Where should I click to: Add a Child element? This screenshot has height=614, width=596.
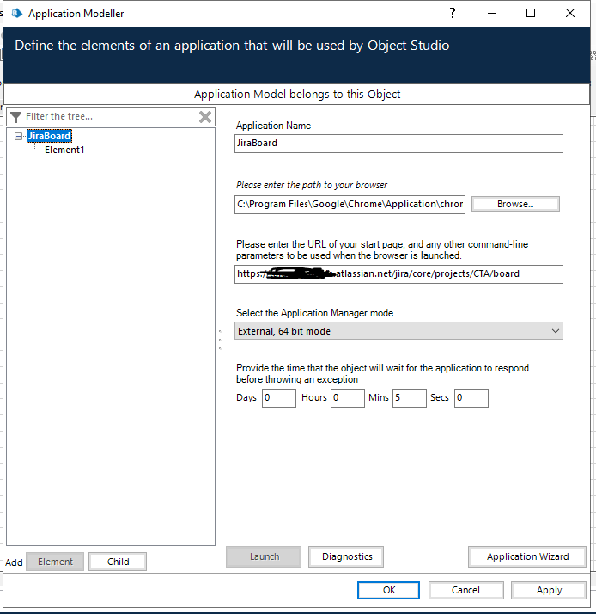click(118, 562)
